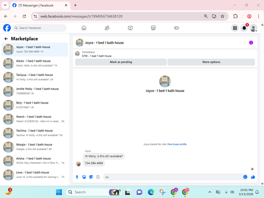Image resolution: width=264 pixels, height=198 pixels.
Task: Open the account profile menu
Action: [253, 28]
